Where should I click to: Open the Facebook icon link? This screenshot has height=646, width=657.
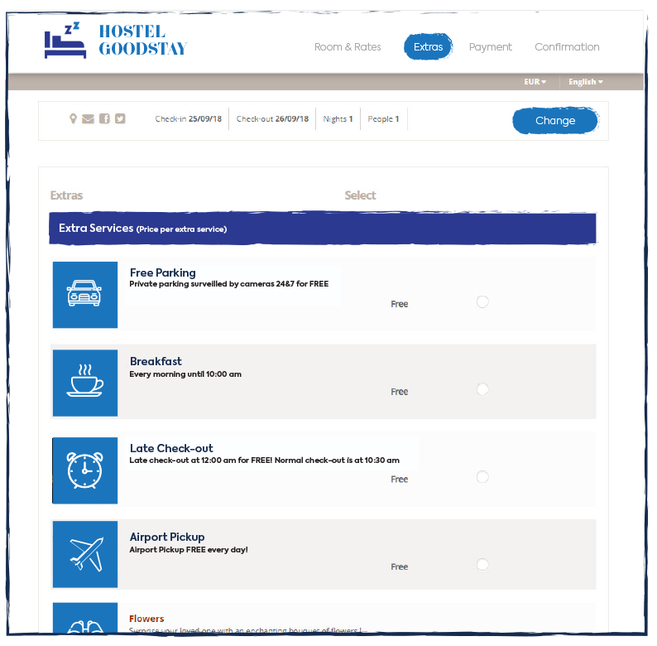(104, 118)
